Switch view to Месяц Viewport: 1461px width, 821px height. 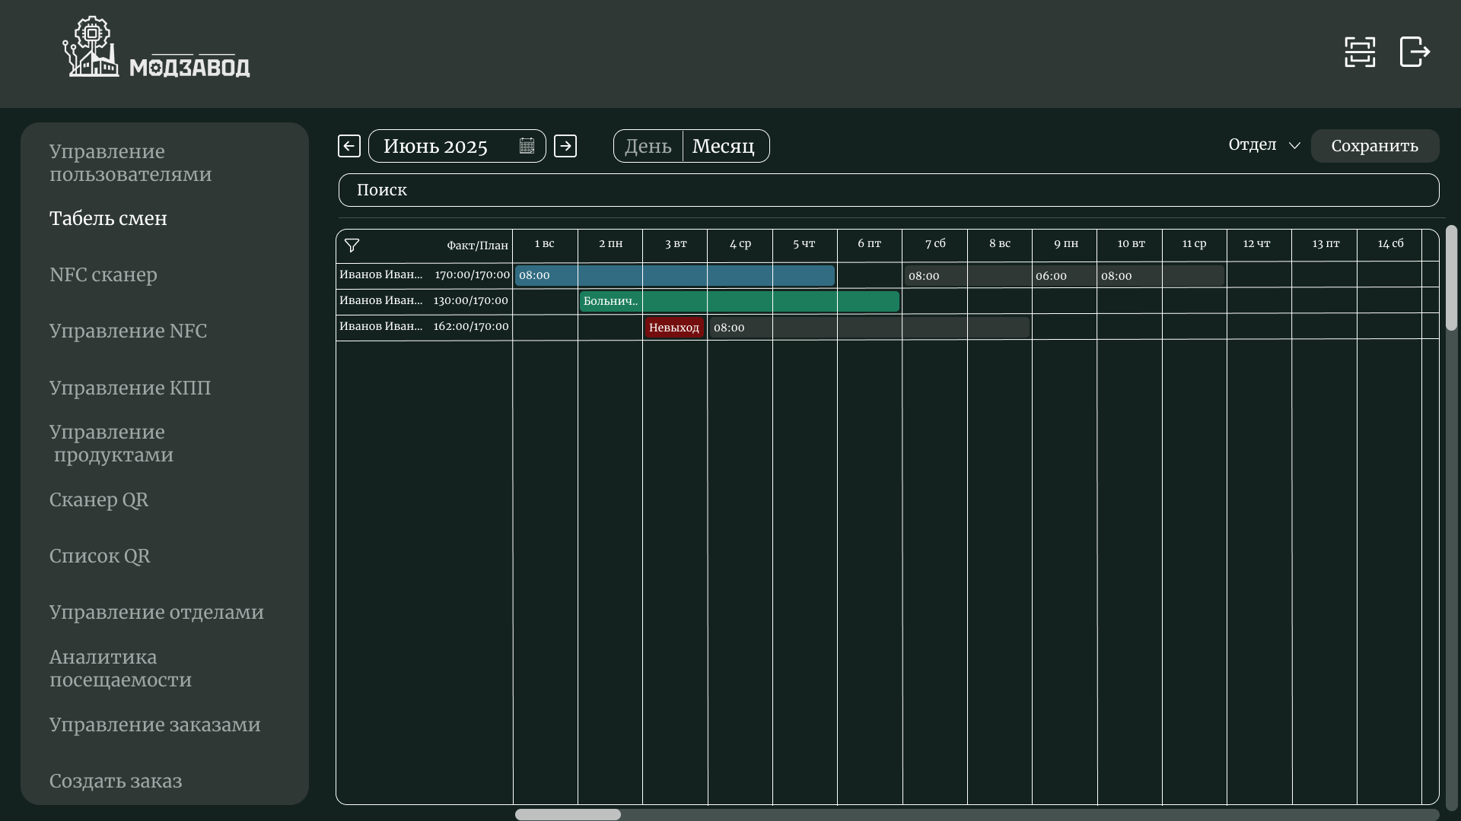click(x=723, y=146)
